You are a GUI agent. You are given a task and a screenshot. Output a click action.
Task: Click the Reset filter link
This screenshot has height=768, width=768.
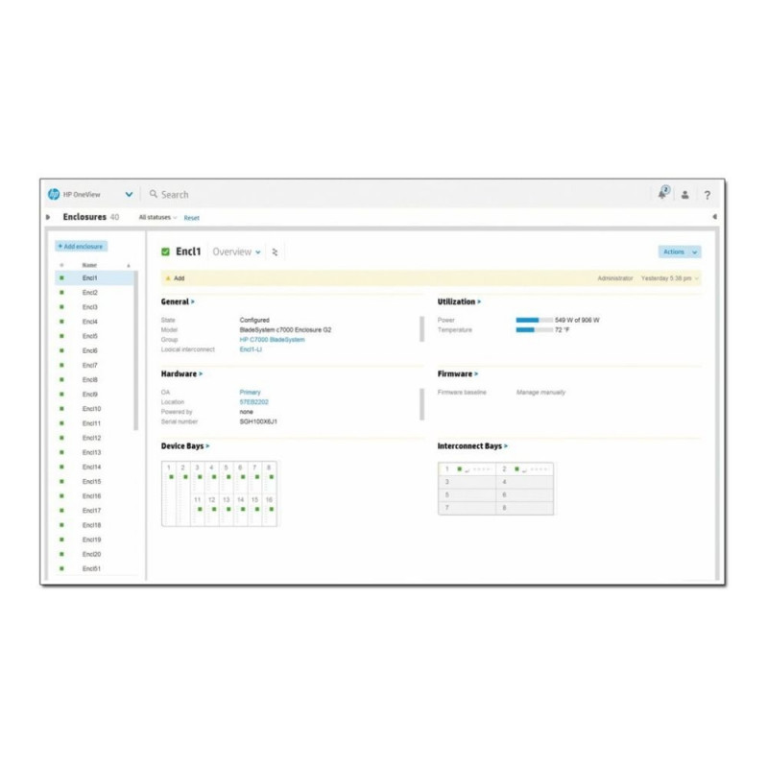pos(192,218)
